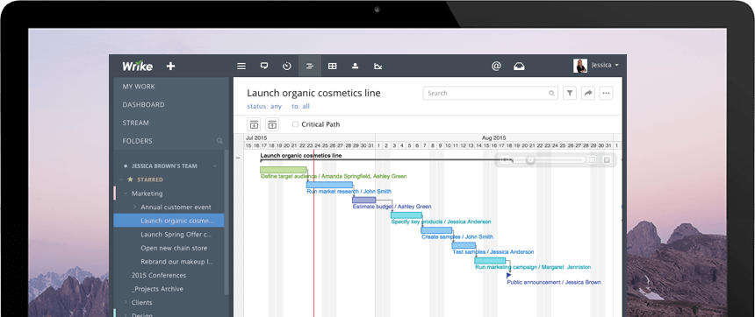Select the Gantt chart timeline view icon

point(310,67)
